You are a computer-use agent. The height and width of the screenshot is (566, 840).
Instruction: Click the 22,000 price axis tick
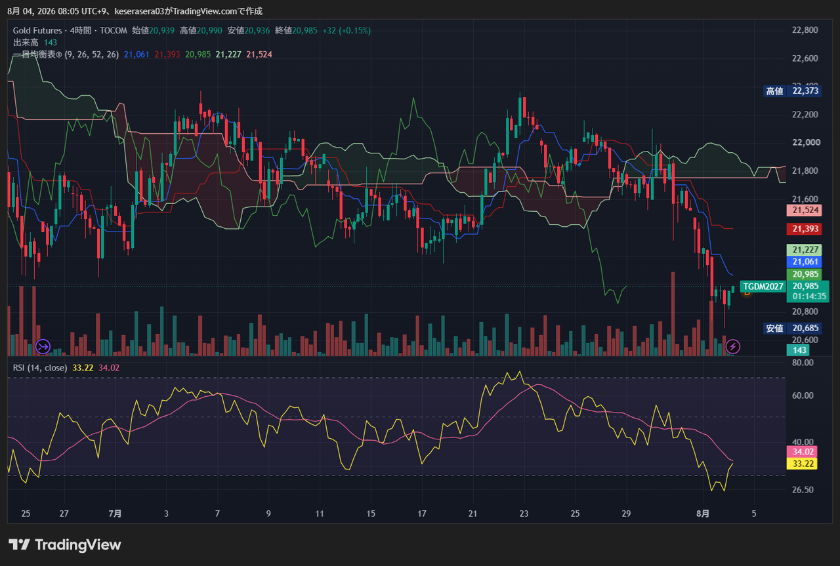click(x=805, y=143)
